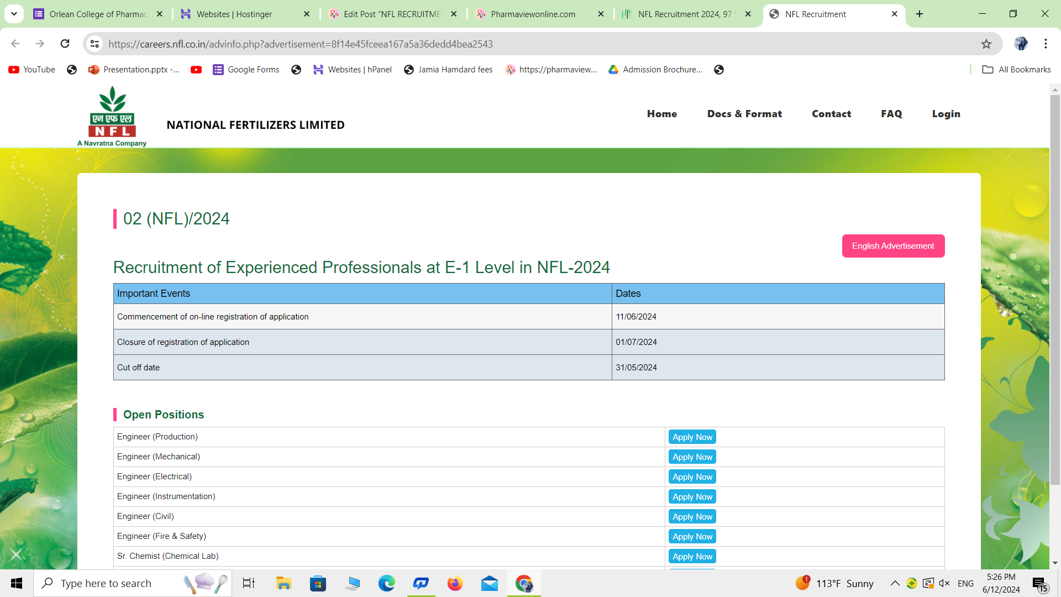Open FAQ menu item

click(891, 114)
